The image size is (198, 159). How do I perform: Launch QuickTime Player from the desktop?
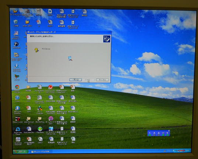pos(18,129)
